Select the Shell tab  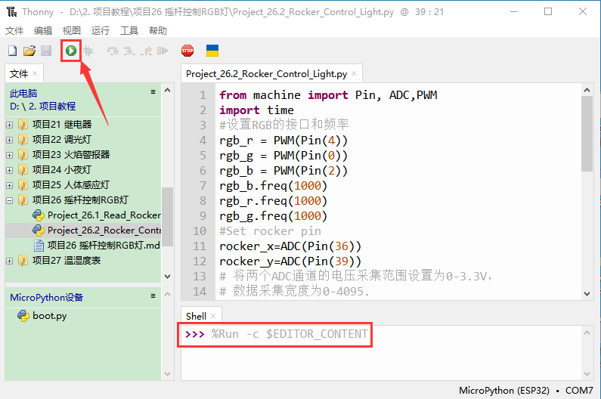click(196, 316)
